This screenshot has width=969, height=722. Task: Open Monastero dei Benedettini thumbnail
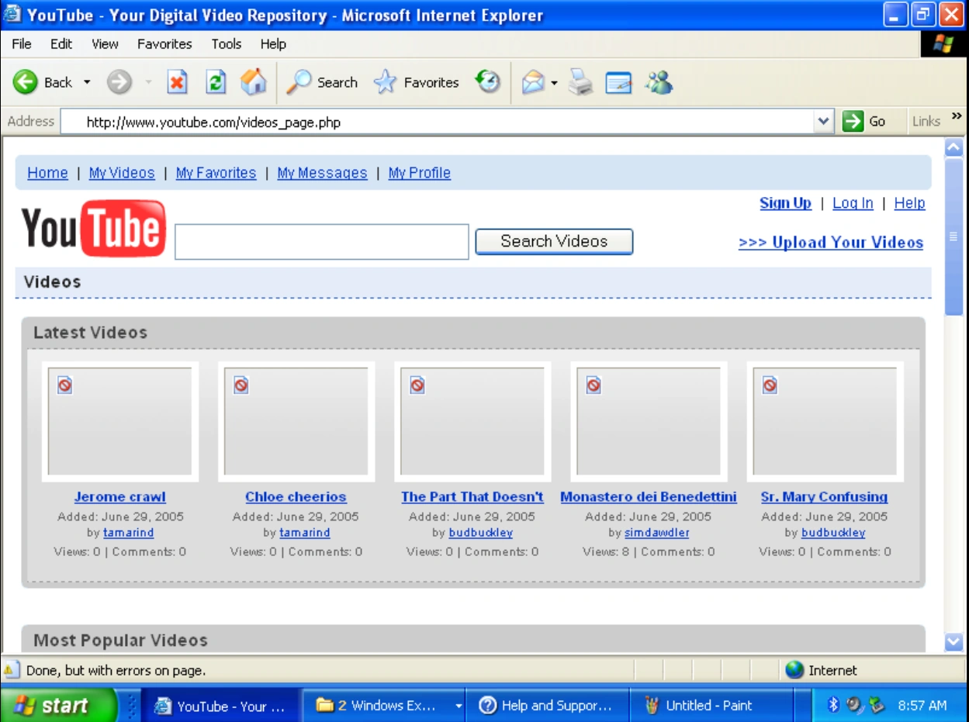click(x=649, y=422)
